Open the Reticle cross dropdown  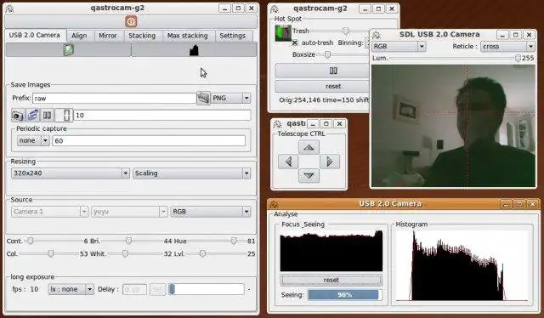(x=507, y=46)
